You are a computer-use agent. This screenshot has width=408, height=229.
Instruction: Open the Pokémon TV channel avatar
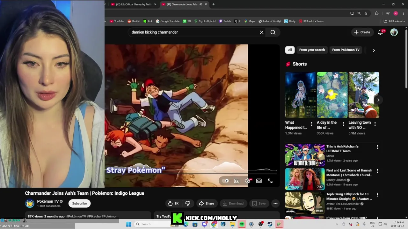click(30, 204)
